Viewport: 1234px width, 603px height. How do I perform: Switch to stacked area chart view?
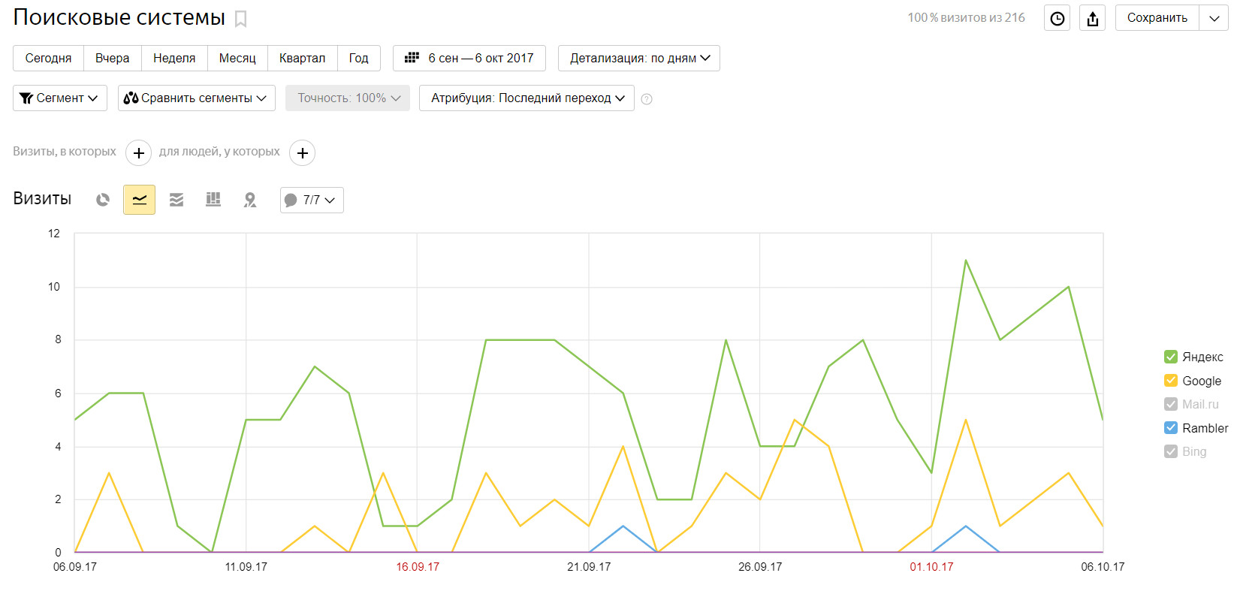177,200
